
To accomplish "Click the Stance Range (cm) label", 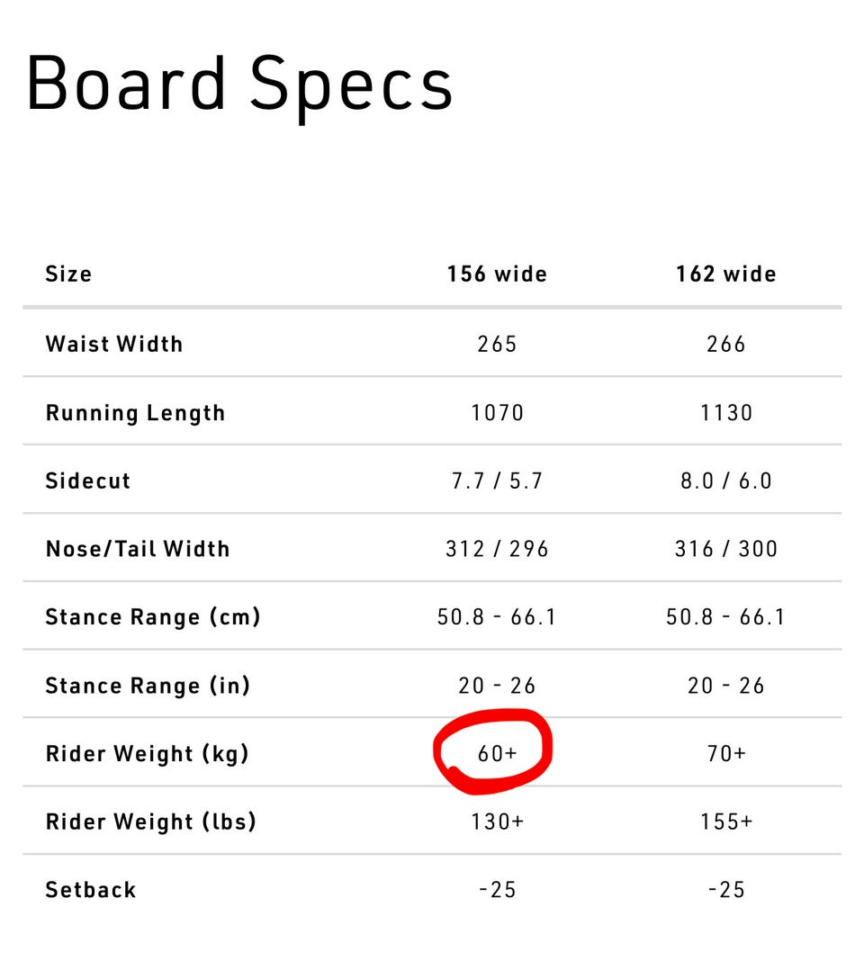I will click(153, 617).
